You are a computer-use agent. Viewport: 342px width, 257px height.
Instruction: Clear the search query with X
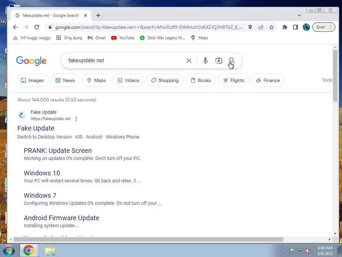[189, 61]
